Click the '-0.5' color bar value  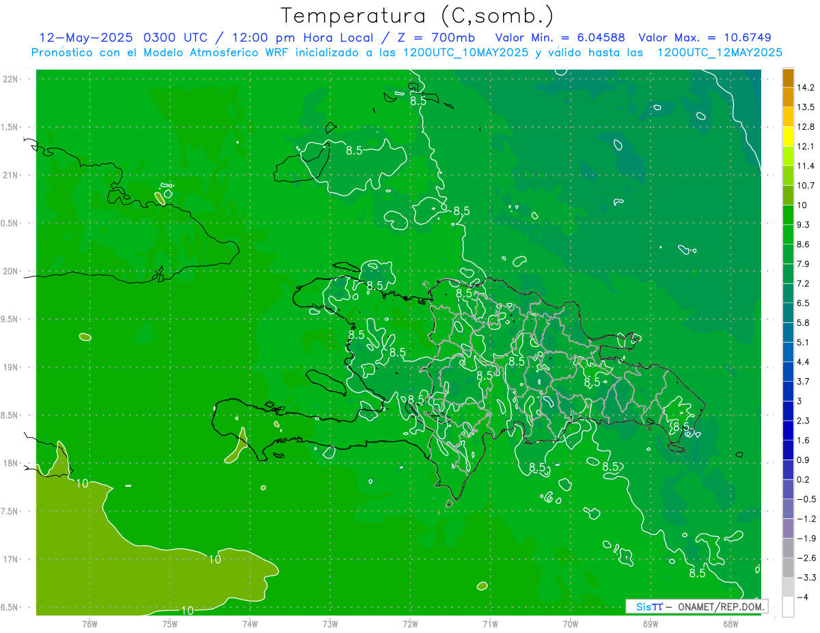click(806, 499)
